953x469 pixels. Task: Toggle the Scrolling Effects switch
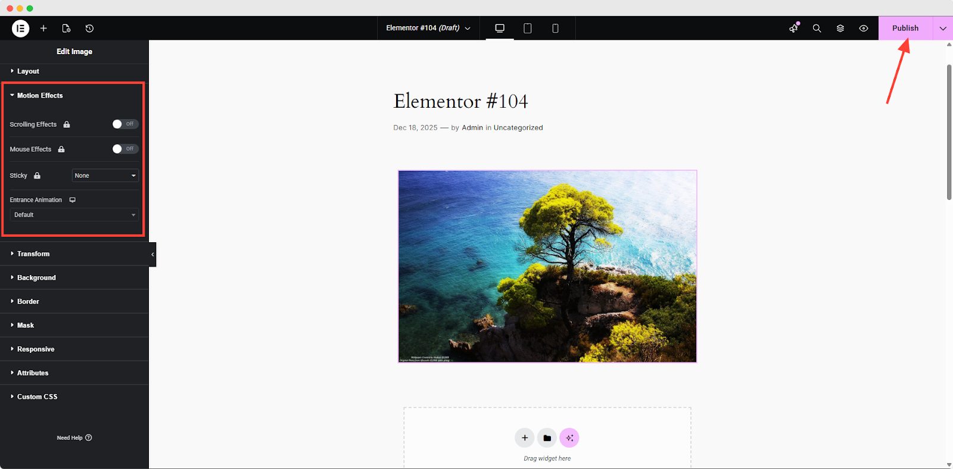click(x=125, y=124)
